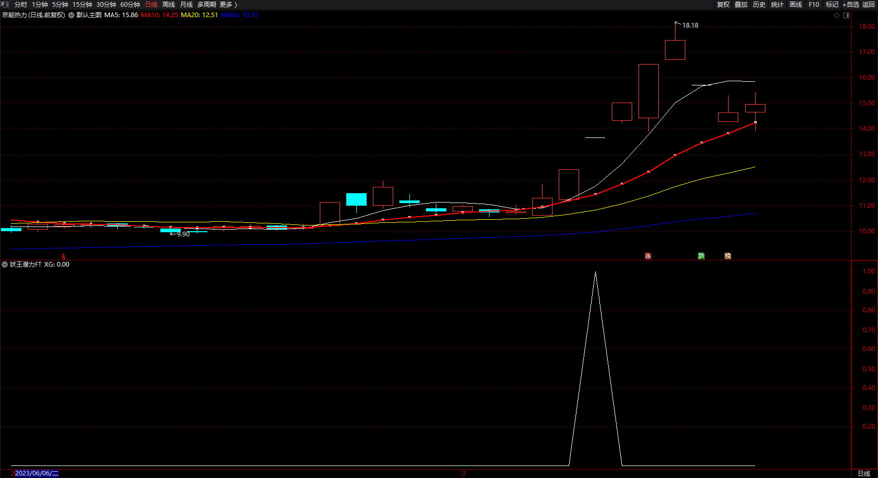Click the 1.00 indicator axis label

click(869, 271)
